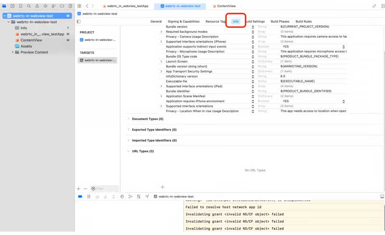
Task: Expand the Preview Content folder
Action: click(13, 52)
